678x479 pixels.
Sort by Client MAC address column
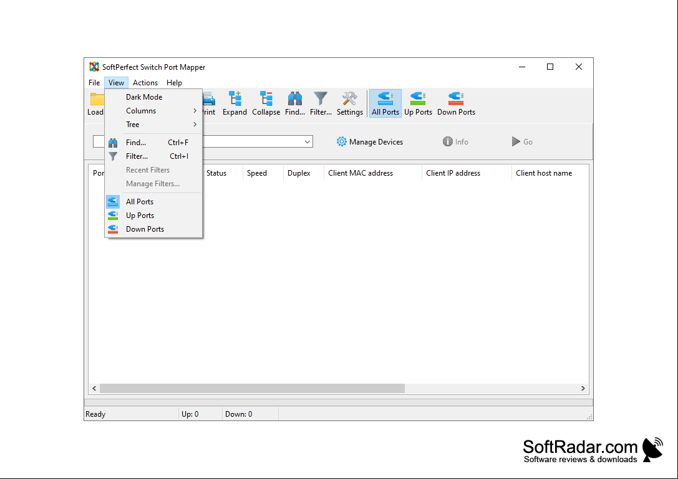(373, 173)
